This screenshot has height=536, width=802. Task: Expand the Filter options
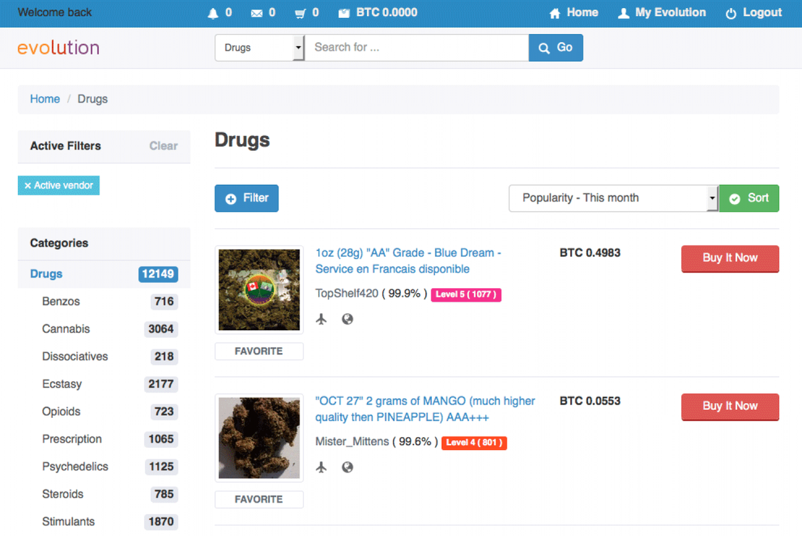(246, 198)
